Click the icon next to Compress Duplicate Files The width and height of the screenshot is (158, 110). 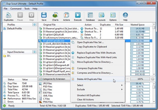pyautogui.click(x=73, y=68)
